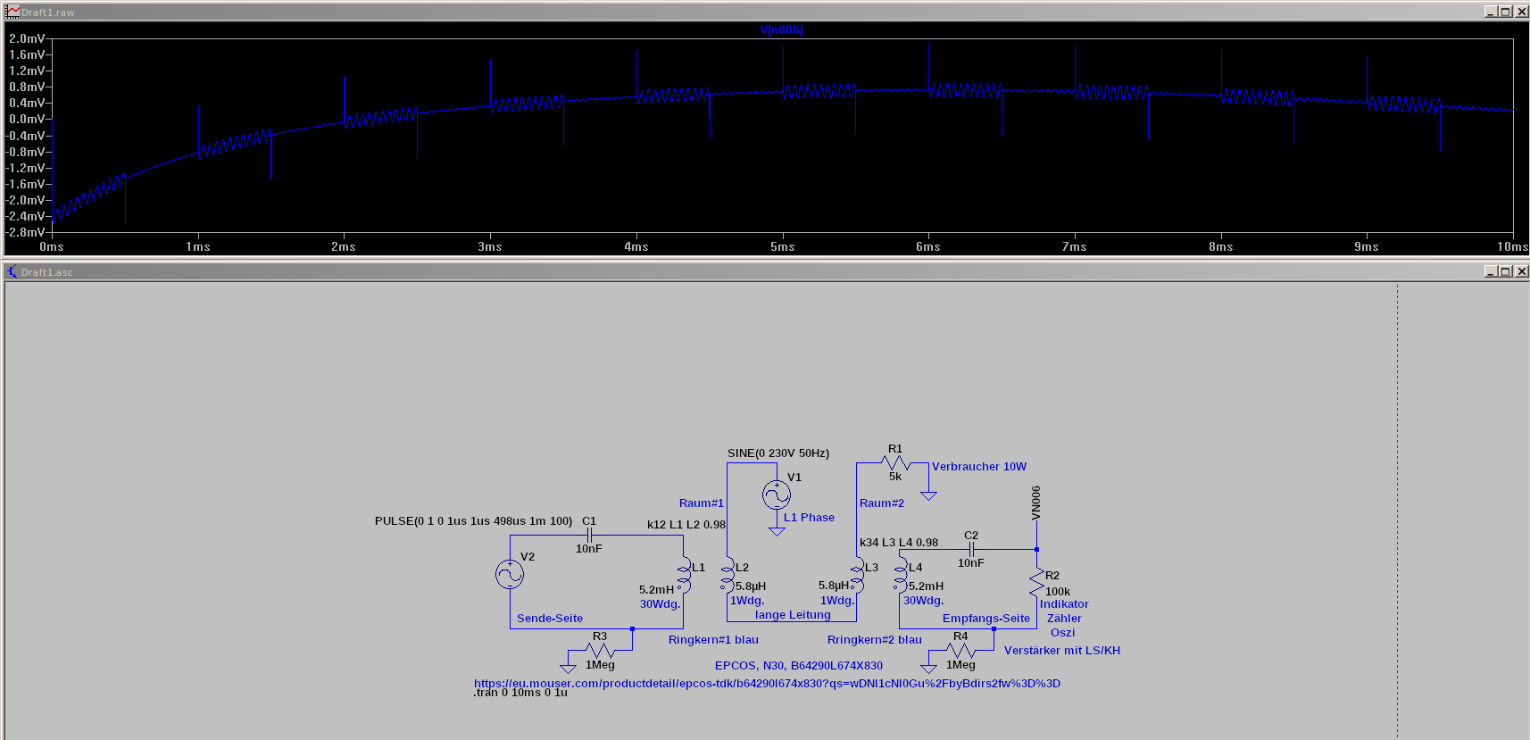
Task: Click the ground symbol left of R4
Action: pos(929,668)
